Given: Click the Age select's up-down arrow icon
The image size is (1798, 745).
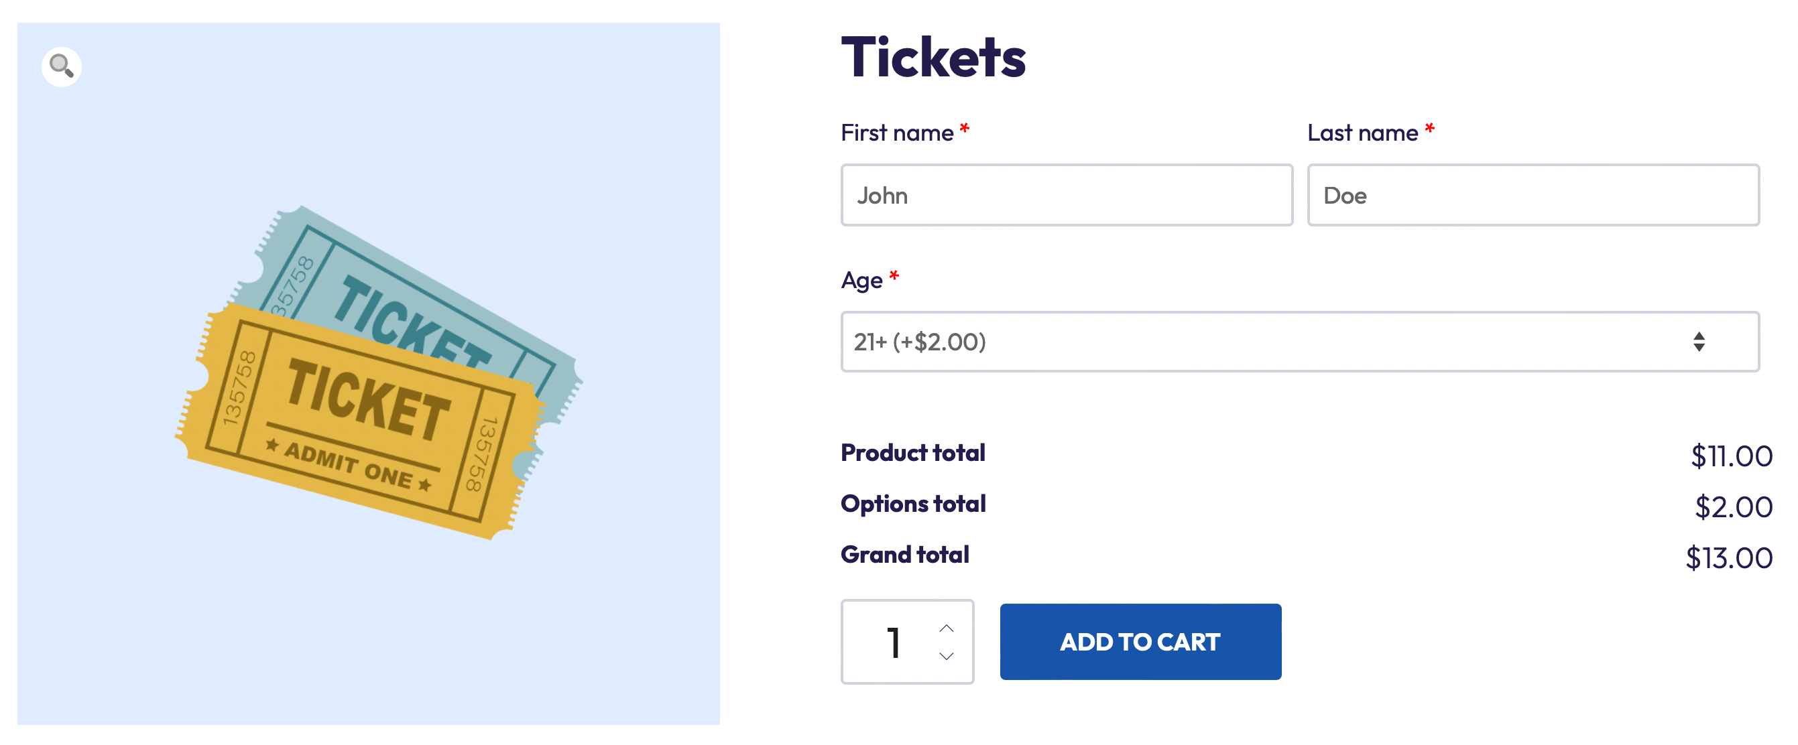Looking at the screenshot, I should pyautogui.click(x=1698, y=342).
